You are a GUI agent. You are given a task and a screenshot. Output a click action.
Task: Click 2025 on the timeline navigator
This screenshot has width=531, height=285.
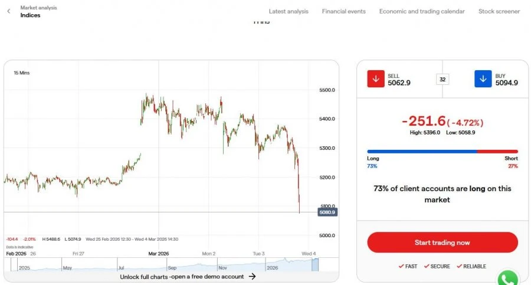[x=24, y=268]
